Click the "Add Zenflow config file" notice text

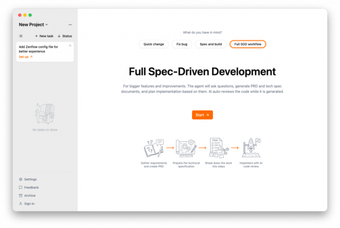click(x=39, y=49)
